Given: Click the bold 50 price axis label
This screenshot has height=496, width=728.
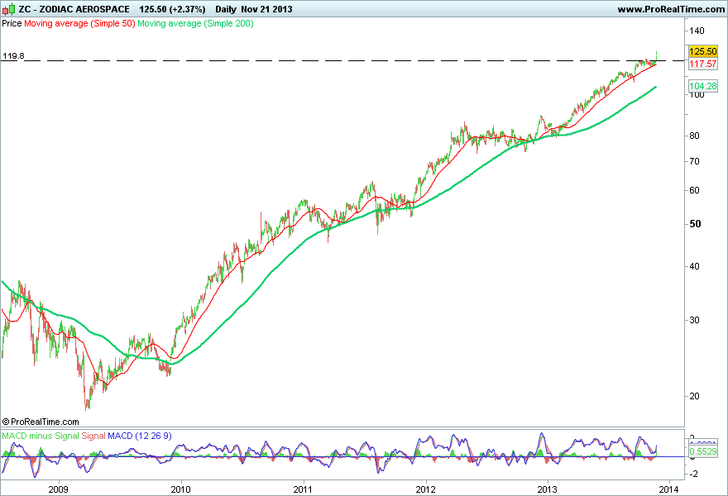Looking at the screenshot, I should (695, 224).
